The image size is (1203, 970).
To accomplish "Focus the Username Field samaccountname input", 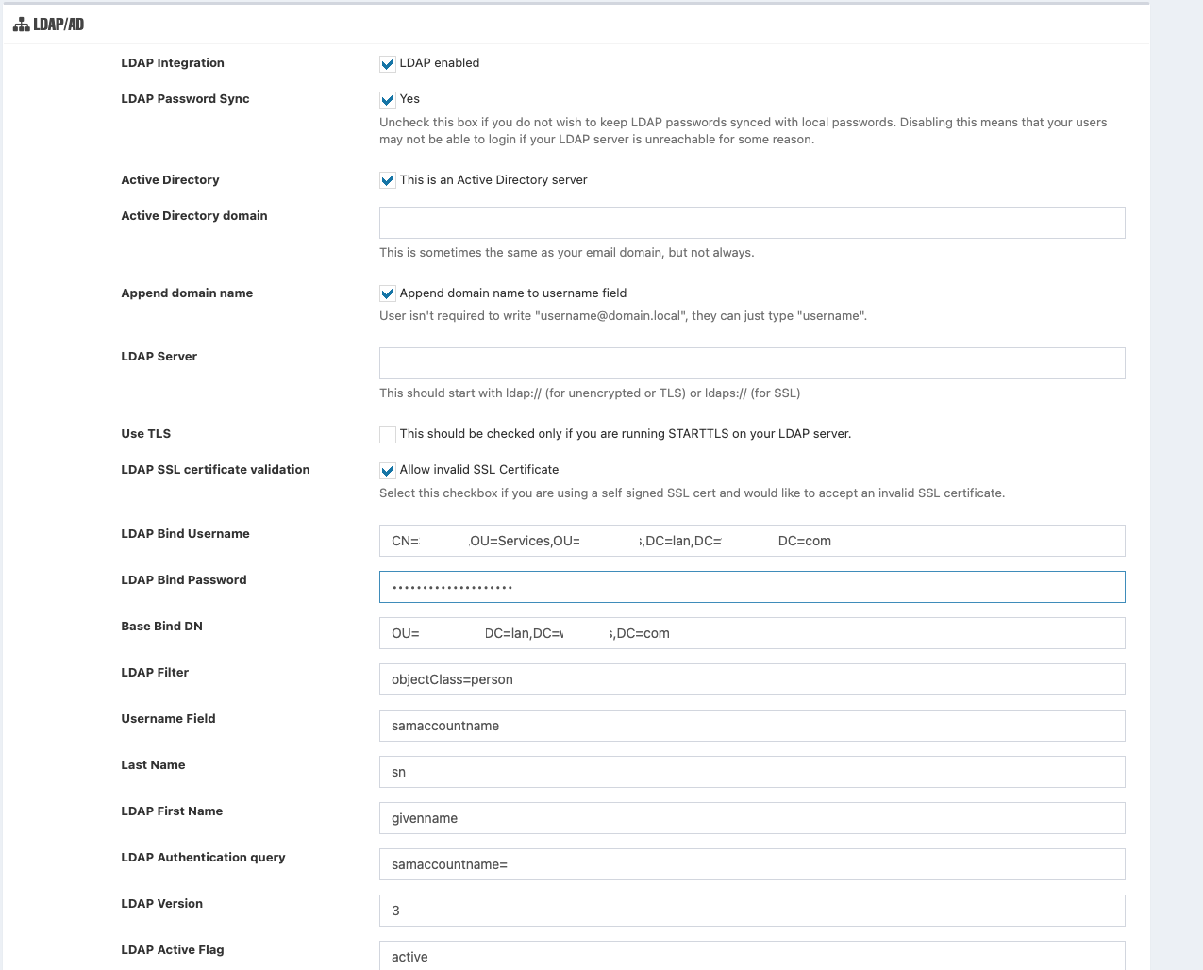I will tap(752, 726).
